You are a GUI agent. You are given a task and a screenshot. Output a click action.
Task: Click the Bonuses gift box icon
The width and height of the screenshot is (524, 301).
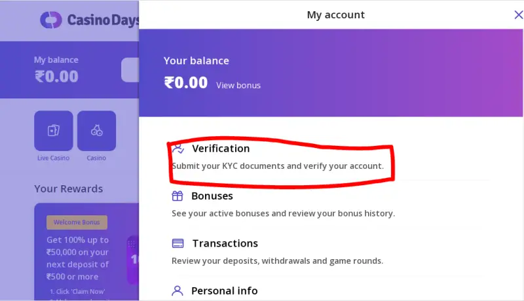click(178, 196)
